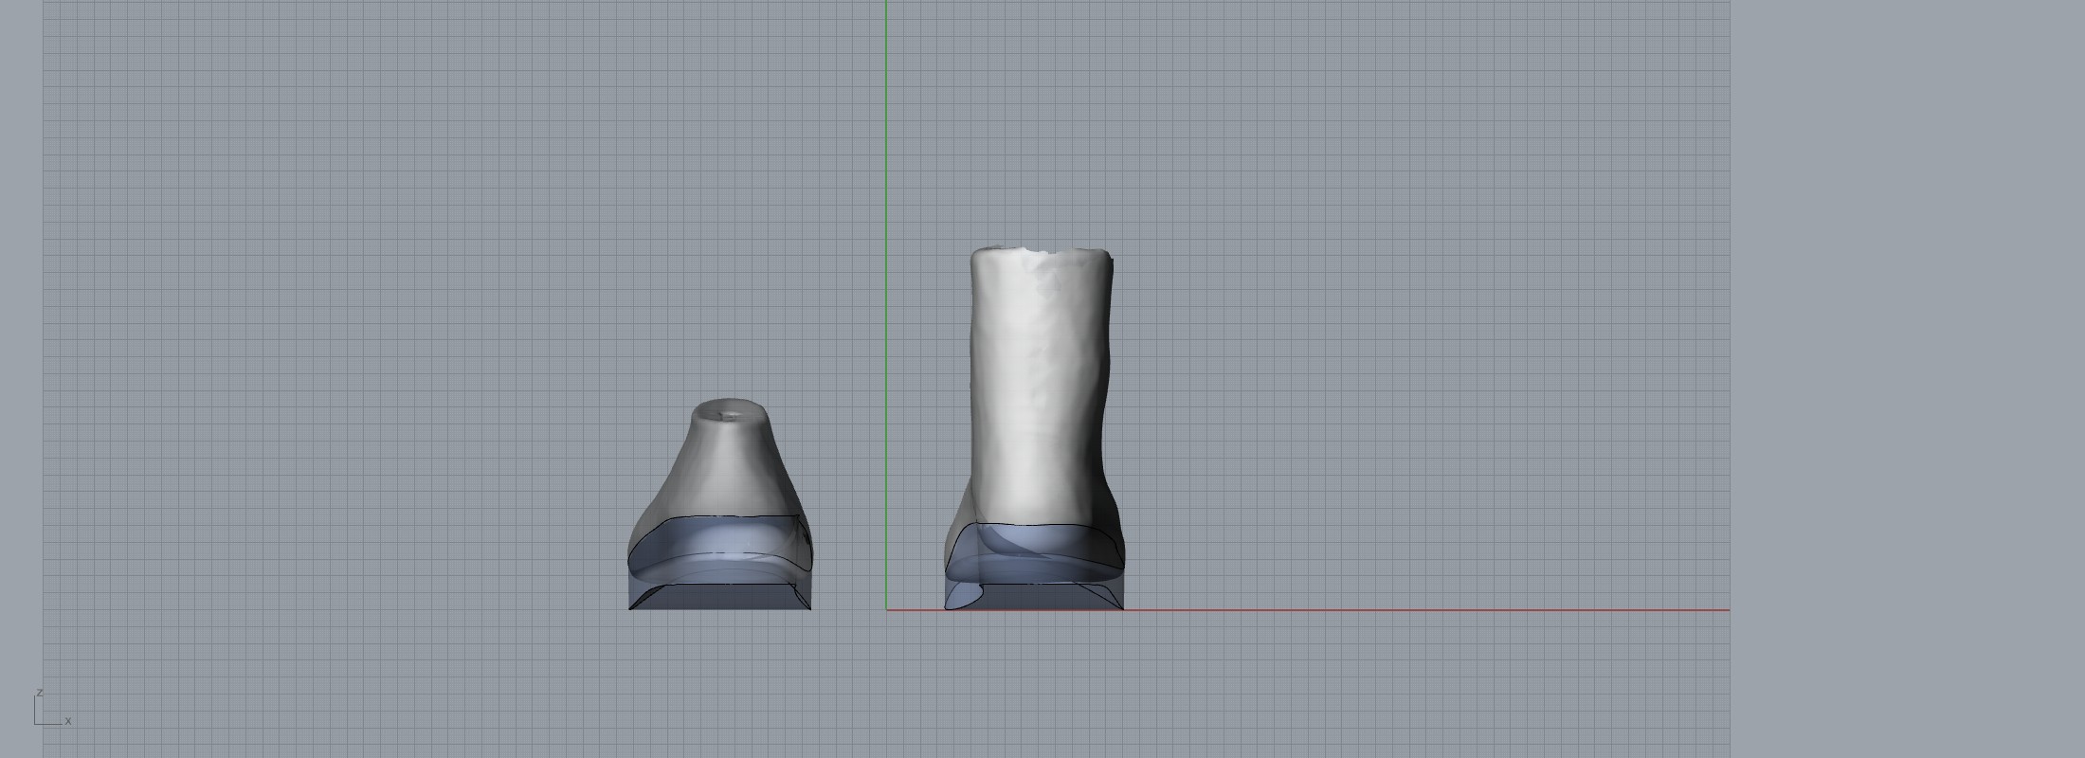This screenshot has width=2085, height=758.
Task: Select the short tapered gray mesh
Action: point(720,474)
